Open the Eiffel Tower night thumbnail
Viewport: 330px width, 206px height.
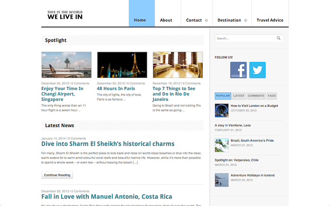[122, 65]
